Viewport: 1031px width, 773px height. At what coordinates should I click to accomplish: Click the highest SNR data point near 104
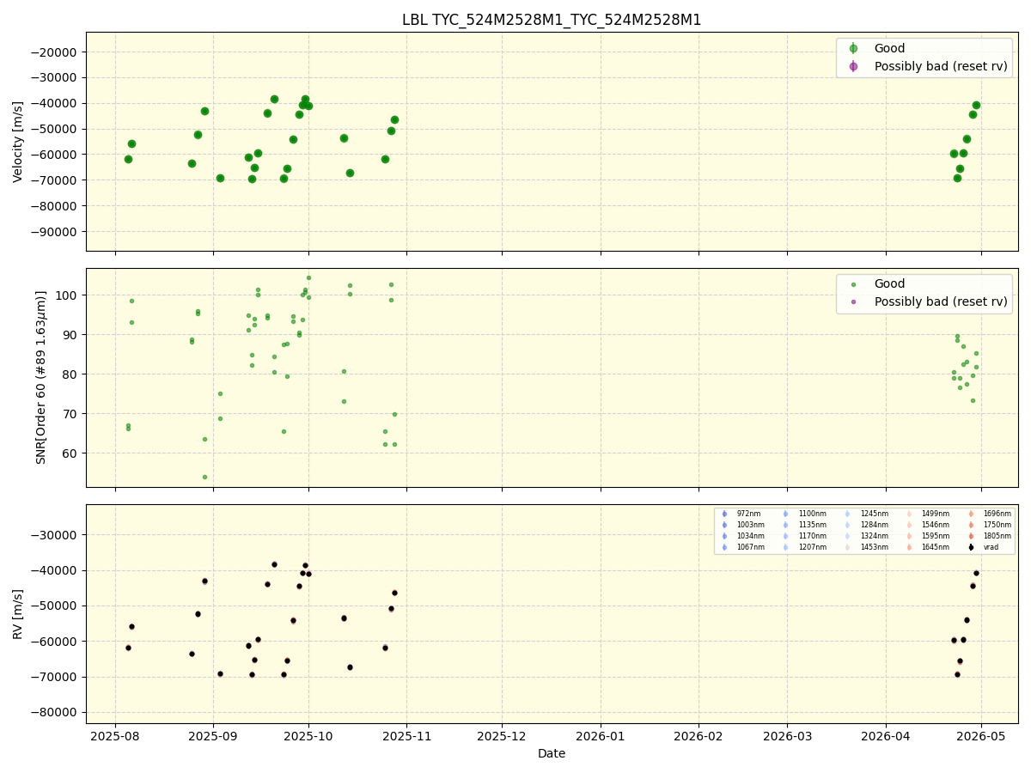point(308,277)
